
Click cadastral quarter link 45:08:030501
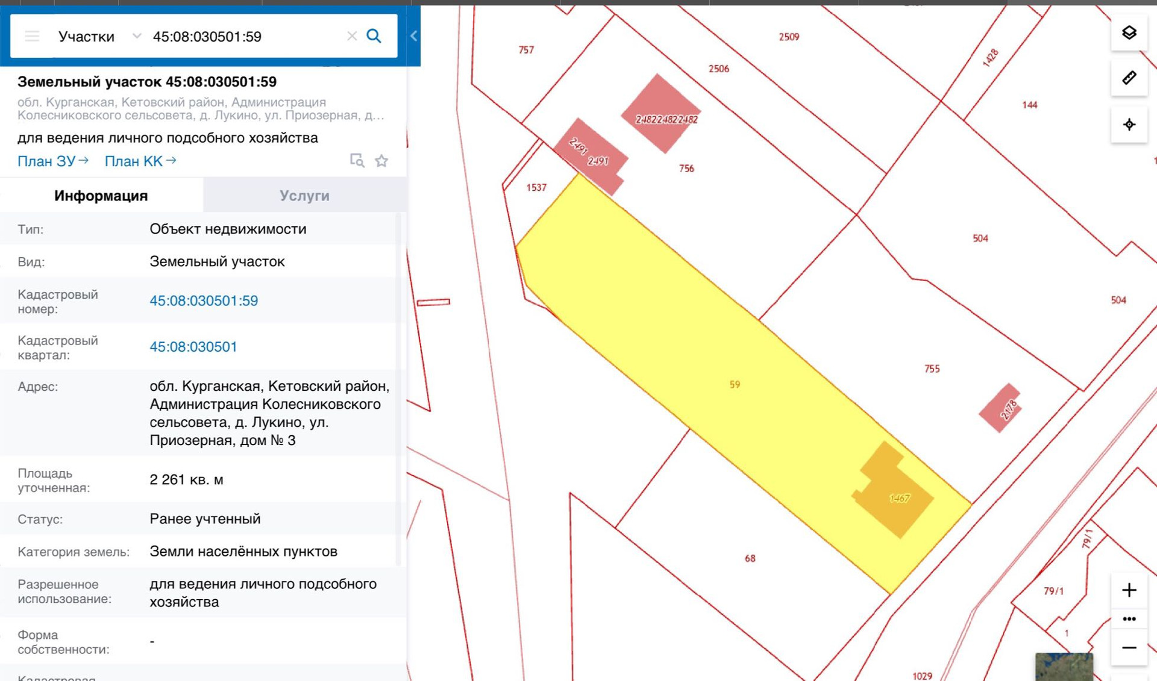click(x=193, y=347)
